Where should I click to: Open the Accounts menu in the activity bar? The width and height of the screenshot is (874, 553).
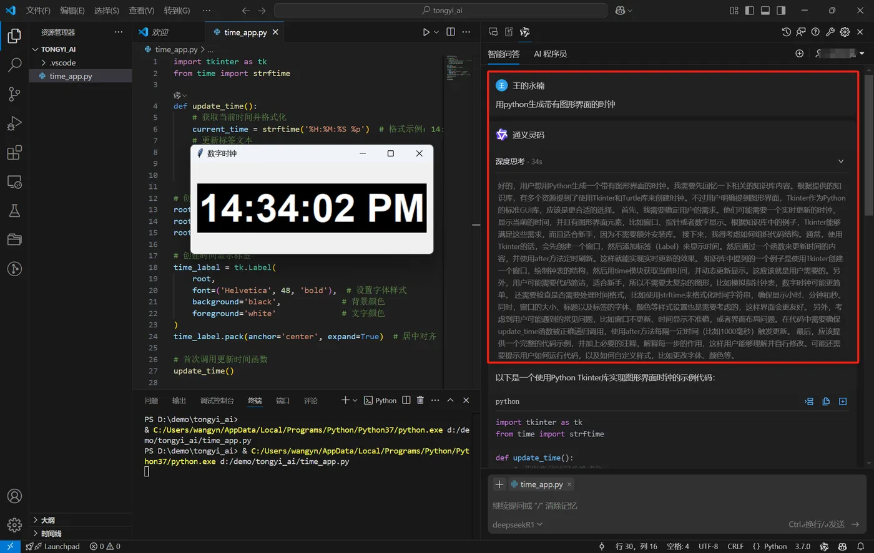14,496
